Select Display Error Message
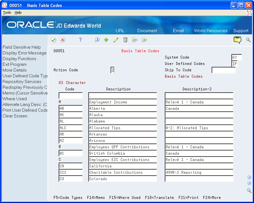Image resolution: width=254 pixels, height=203 pixels. tap(25, 53)
